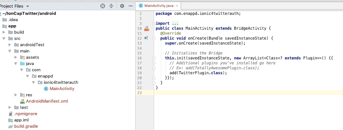Select the build.gradle file
Viewport: 343px width, 130px height.
(x=26, y=126)
